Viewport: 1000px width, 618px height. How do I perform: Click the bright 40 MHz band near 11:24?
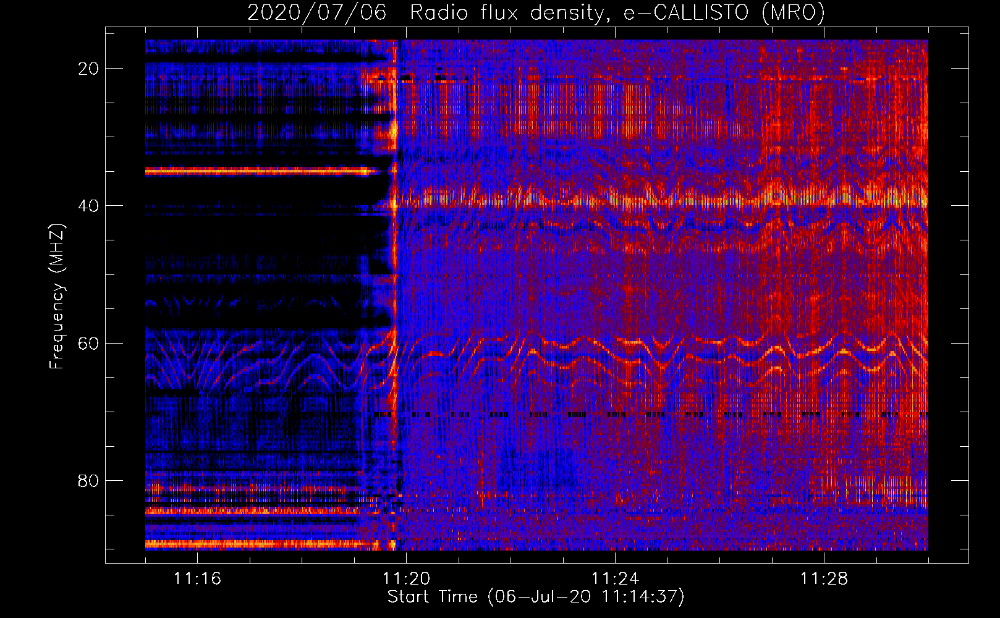[615, 201]
